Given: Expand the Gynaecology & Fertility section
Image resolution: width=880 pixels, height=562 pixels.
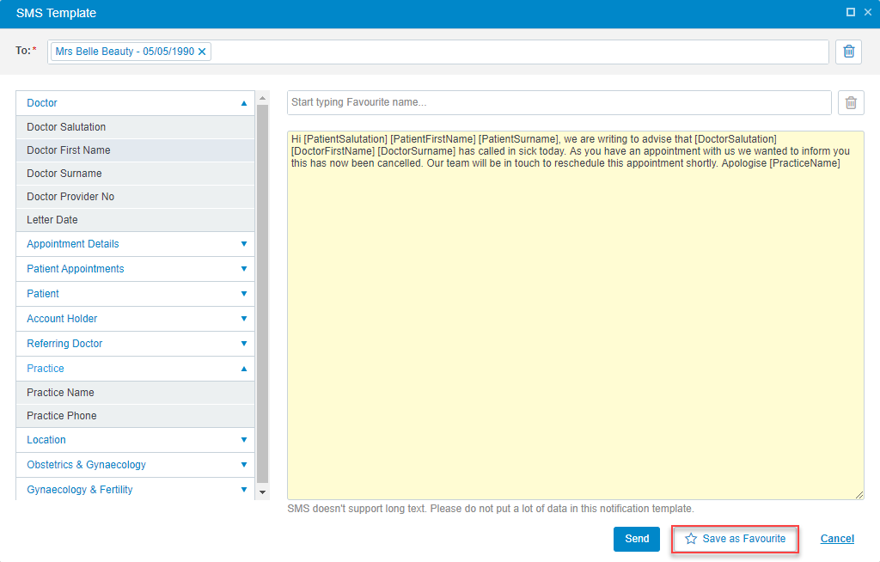Looking at the screenshot, I should point(135,490).
